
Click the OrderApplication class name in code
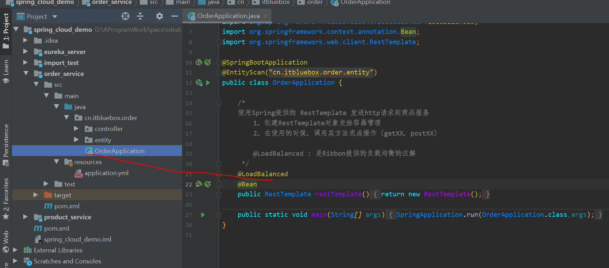click(303, 83)
